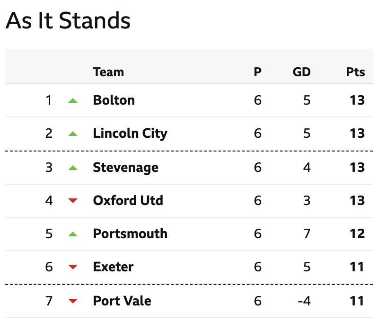Click the green up arrow beside Stevenage
The width and height of the screenshot is (386, 322).
pos(73,168)
